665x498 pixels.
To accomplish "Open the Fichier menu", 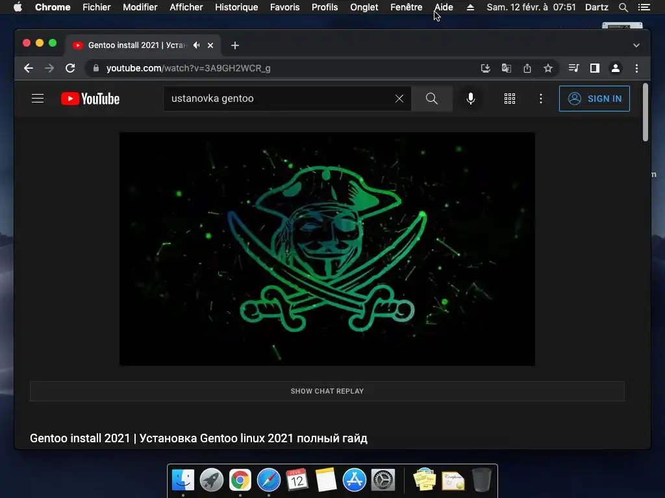I will pyautogui.click(x=97, y=7).
